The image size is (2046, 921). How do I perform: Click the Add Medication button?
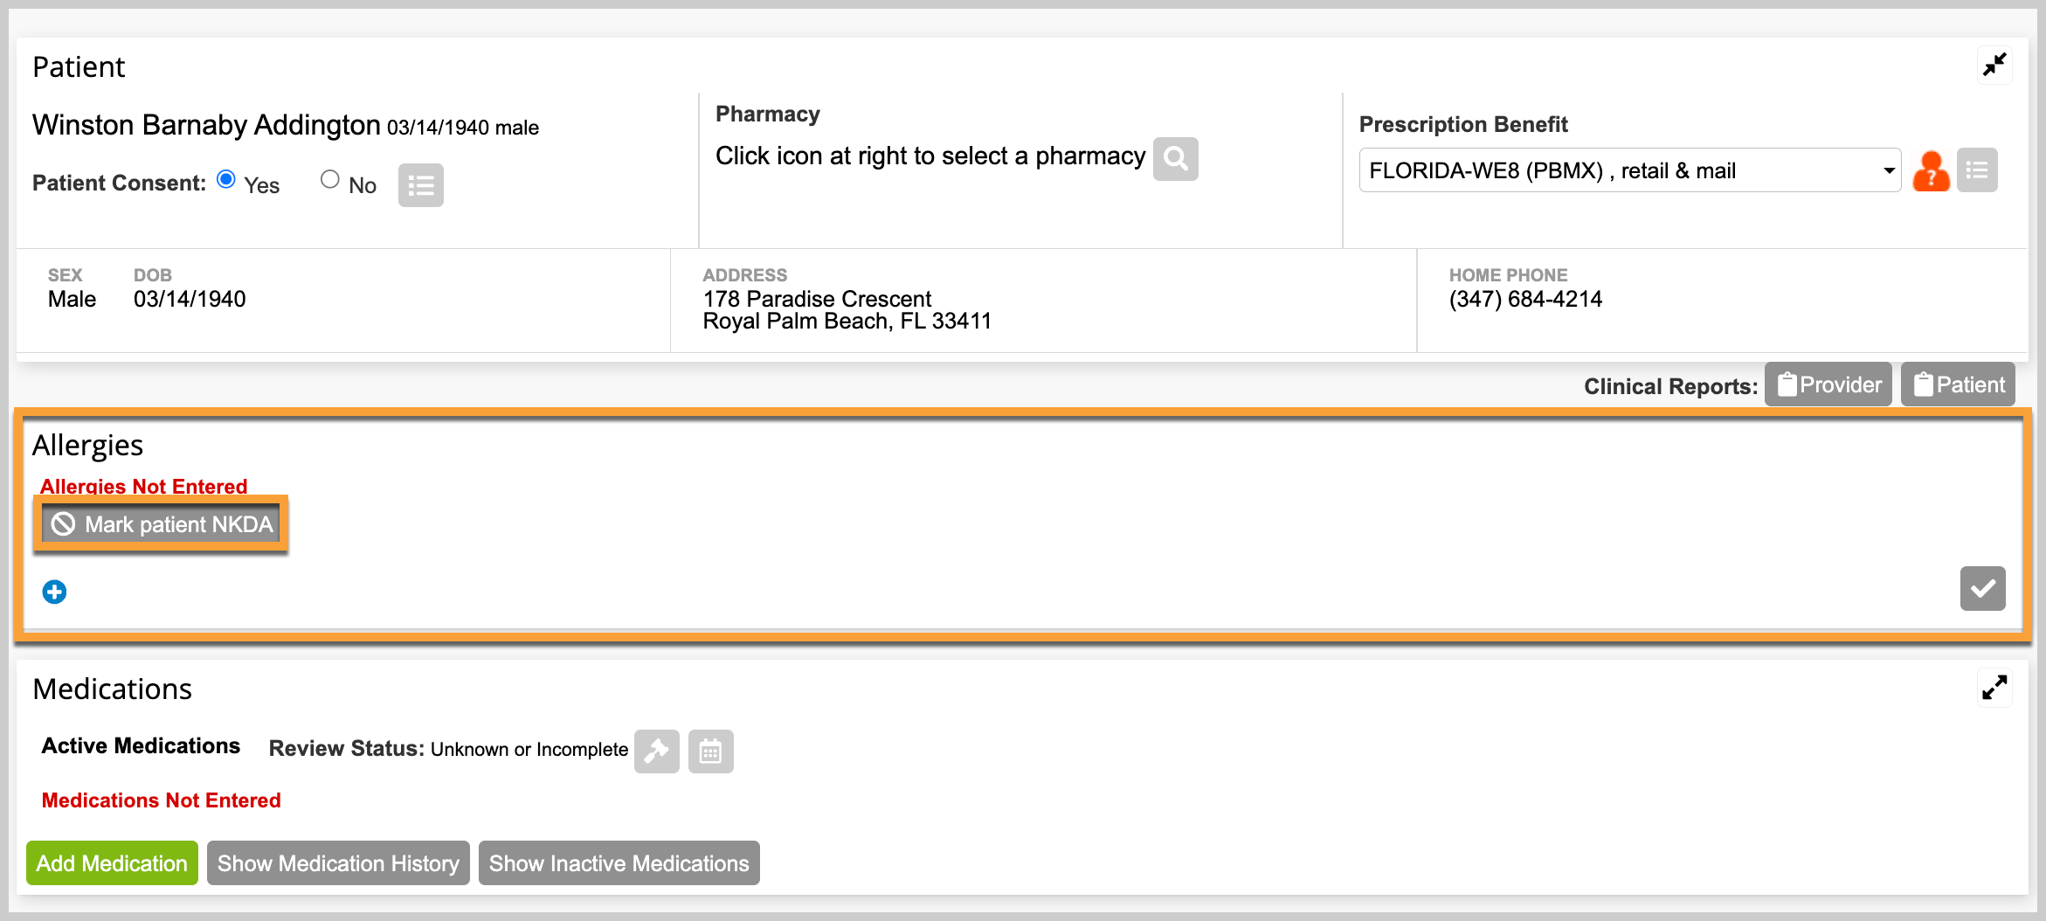coord(112,863)
